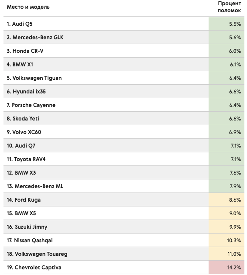
Task: Click the yellow 8.6% cell for Ford Kuga
Action: tap(226, 200)
